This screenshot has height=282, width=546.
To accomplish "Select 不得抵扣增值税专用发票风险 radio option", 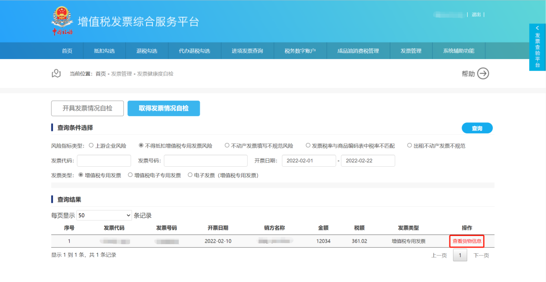I will pos(141,145).
